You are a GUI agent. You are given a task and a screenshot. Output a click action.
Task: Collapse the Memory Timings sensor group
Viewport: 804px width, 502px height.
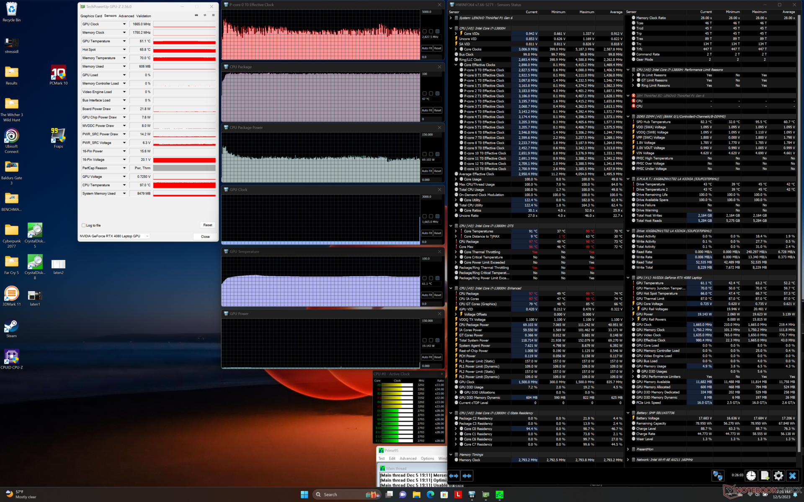(451, 455)
